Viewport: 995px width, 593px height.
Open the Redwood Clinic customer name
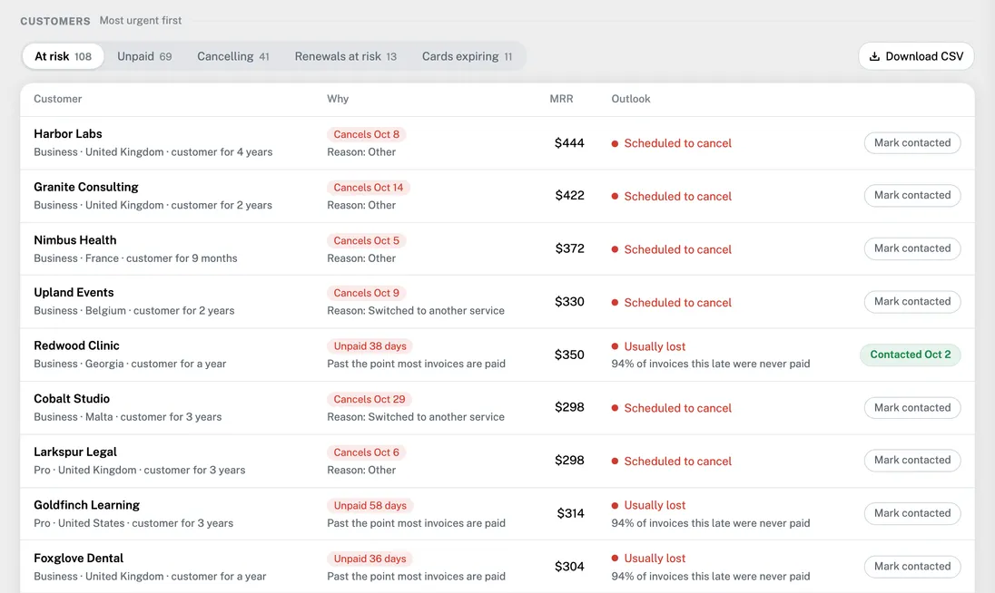(76, 345)
